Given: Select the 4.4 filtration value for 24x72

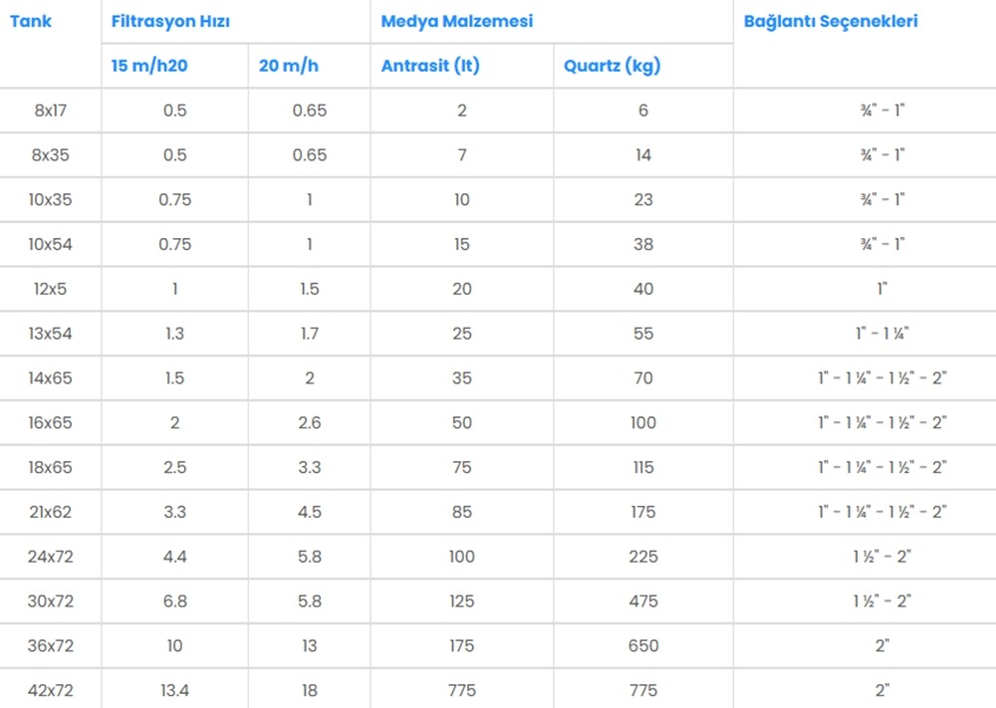Looking at the screenshot, I should click(174, 557).
